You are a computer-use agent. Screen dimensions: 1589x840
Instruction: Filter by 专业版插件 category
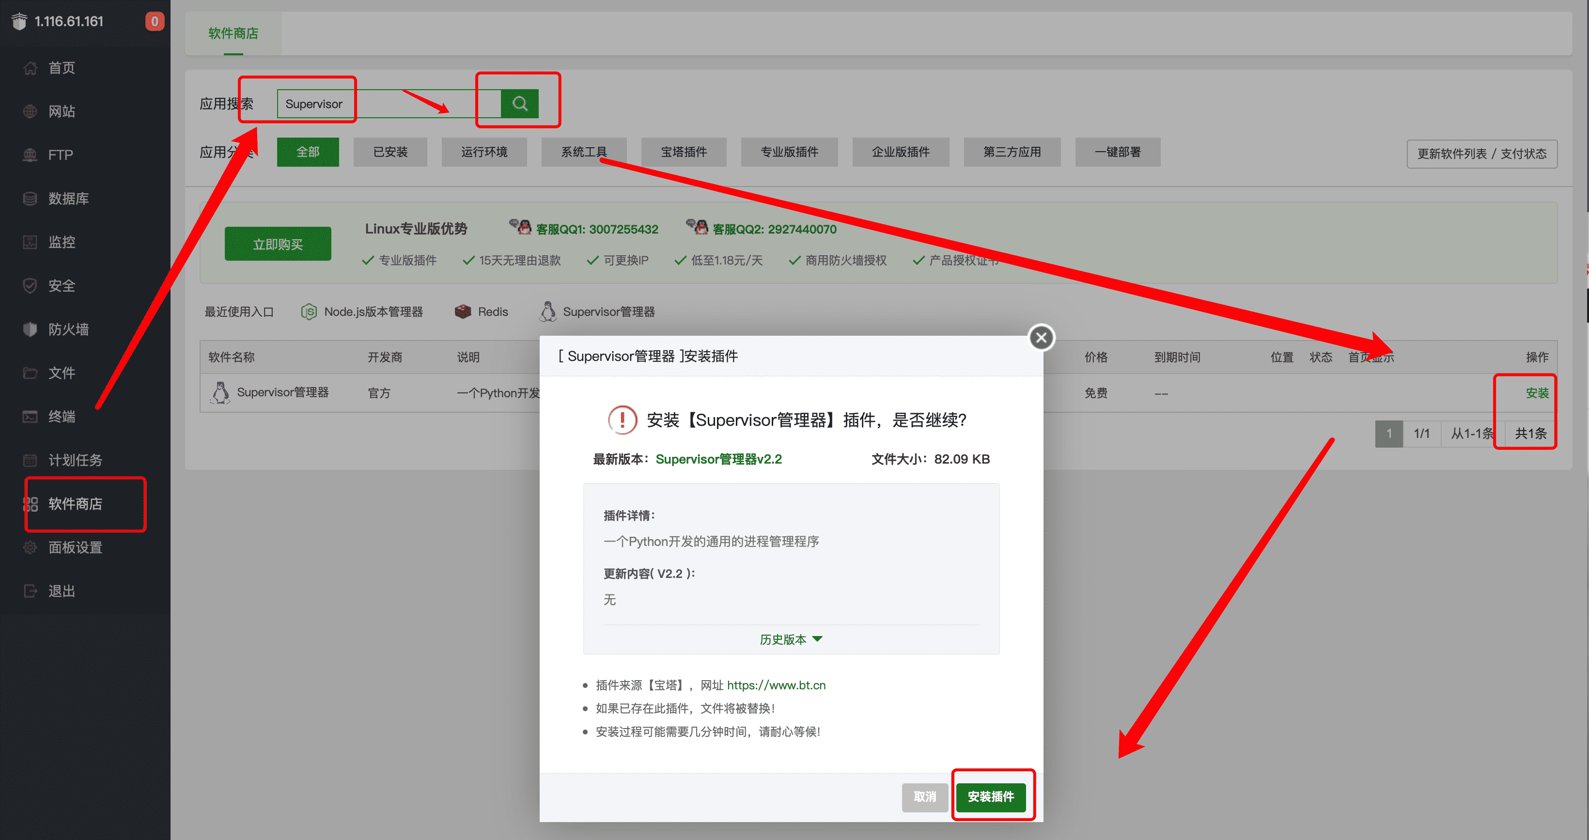(x=790, y=152)
